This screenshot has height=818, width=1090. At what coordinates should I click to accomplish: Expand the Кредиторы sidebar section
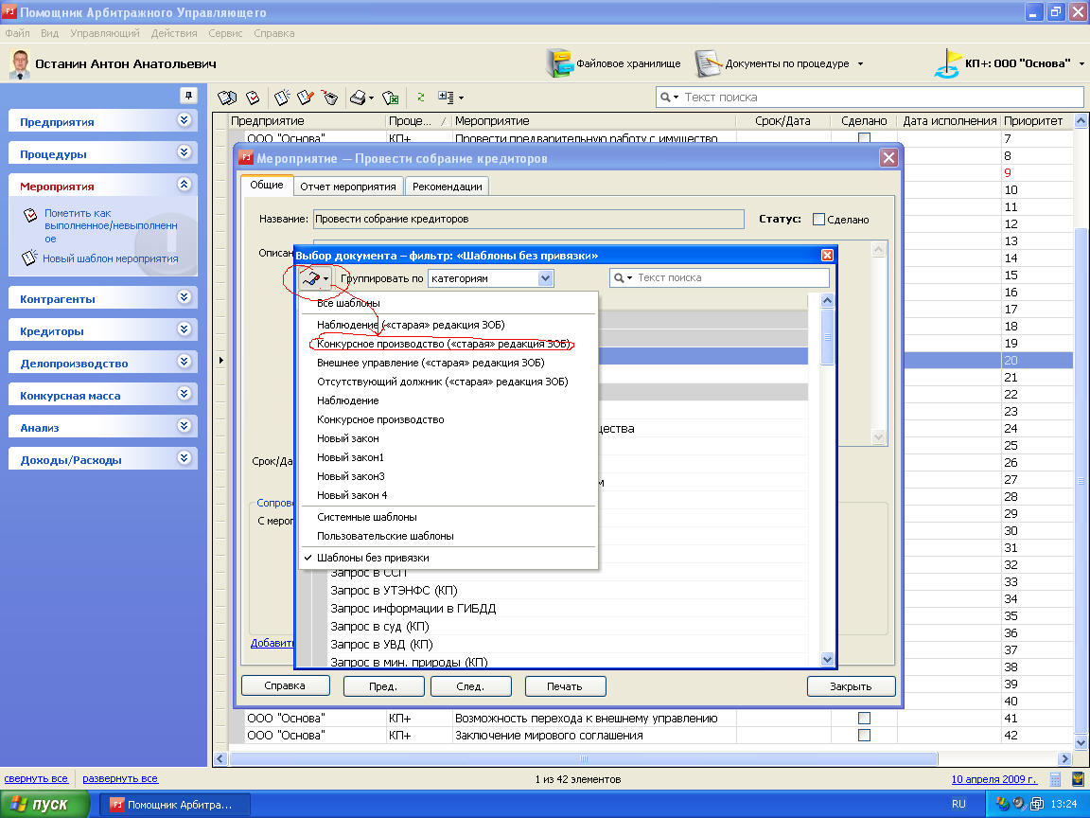tap(185, 329)
